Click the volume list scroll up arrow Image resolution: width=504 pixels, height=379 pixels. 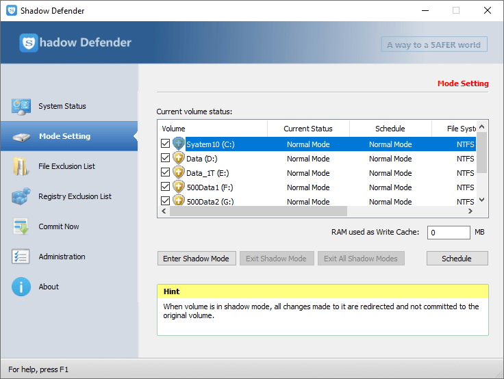[481, 127]
